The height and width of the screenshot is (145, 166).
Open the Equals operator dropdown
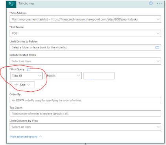63,76
